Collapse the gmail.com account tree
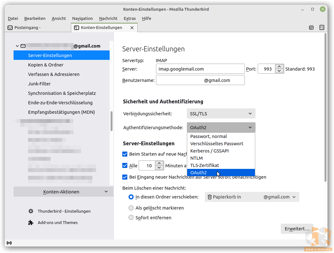 point(17,46)
